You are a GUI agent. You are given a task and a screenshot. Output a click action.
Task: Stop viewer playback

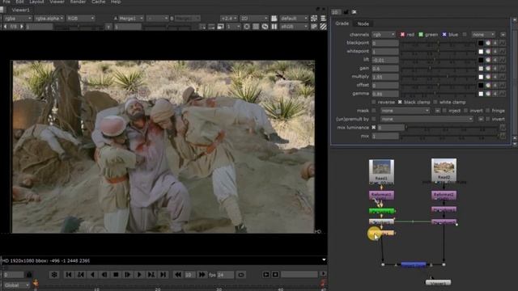click(116, 275)
